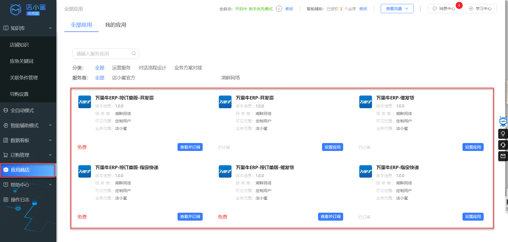Expand the 智能辅助模式 menu arrow
The height and width of the screenshot is (242, 508).
[x=50, y=125]
